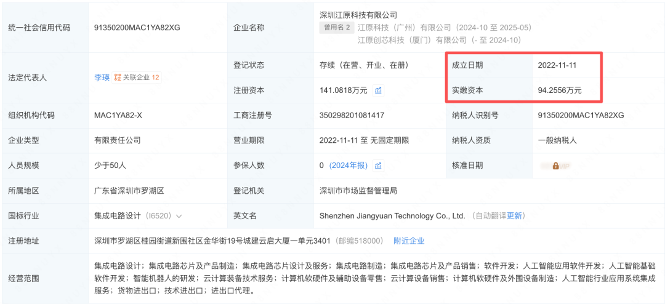Select taxpayer qualification 一般纳税人
The width and height of the screenshot is (665, 304).
point(557,140)
